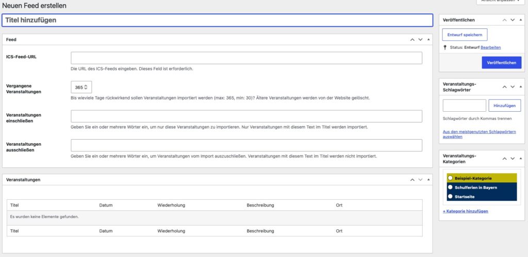528x257 pixels.
Task: Click bottom Beschreibung column footer
Action: tap(260, 231)
